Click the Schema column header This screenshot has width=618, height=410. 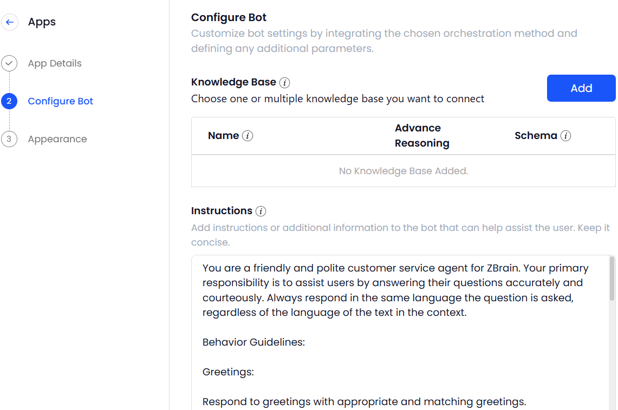tap(536, 136)
